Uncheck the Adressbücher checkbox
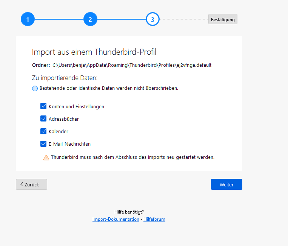288x246 pixels. pos(43,118)
